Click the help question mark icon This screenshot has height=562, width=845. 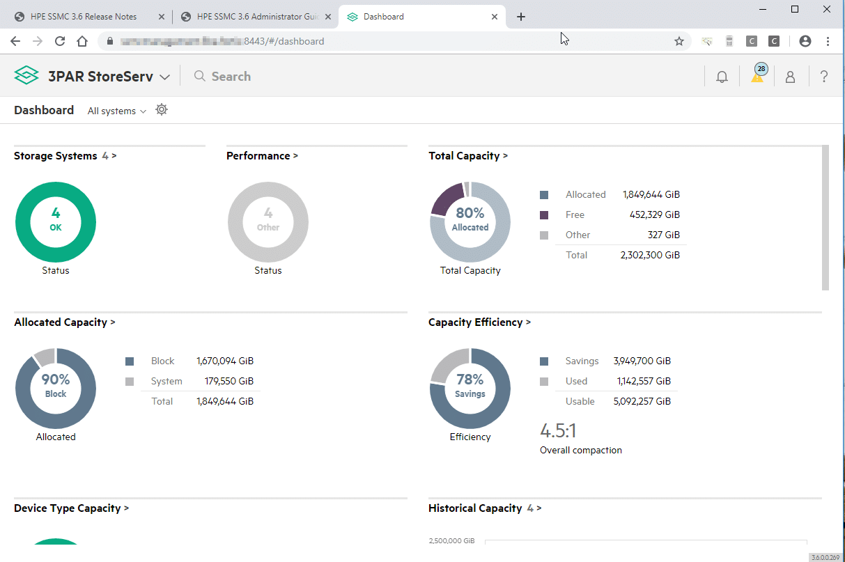823,77
